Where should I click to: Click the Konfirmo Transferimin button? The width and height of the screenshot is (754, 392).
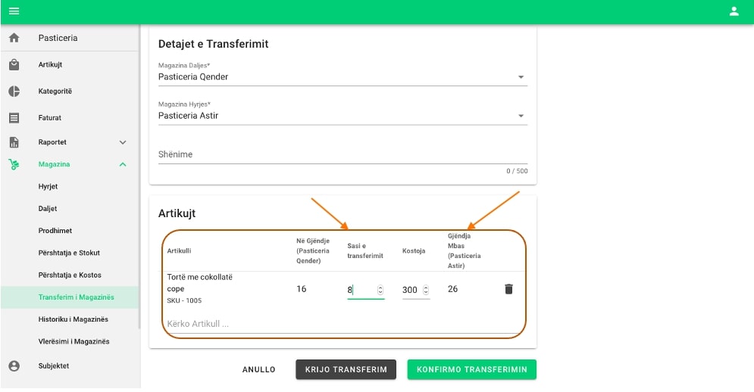click(x=471, y=369)
